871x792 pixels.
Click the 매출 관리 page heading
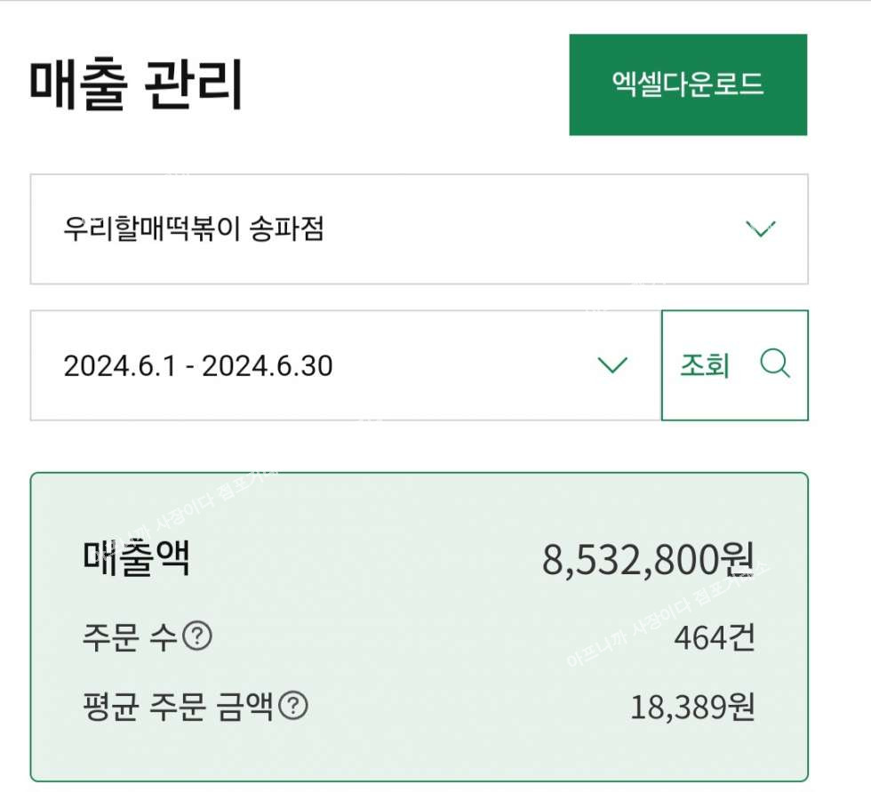136,84
